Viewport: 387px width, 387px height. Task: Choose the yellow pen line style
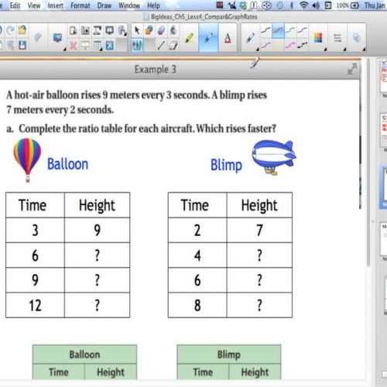click(x=278, y=46)
